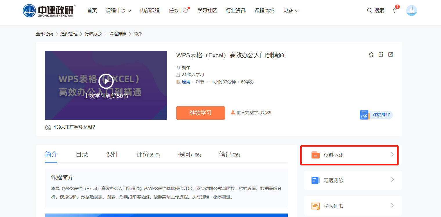Click the course video thumbnail

click(106, 85)
